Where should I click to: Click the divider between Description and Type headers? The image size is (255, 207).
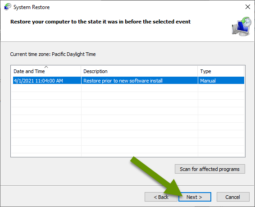pyautogui.click(x=198, y=71)
